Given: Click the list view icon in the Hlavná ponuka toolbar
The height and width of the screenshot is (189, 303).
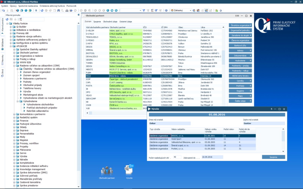Looking at the screenshot, I should click(11, 19).
